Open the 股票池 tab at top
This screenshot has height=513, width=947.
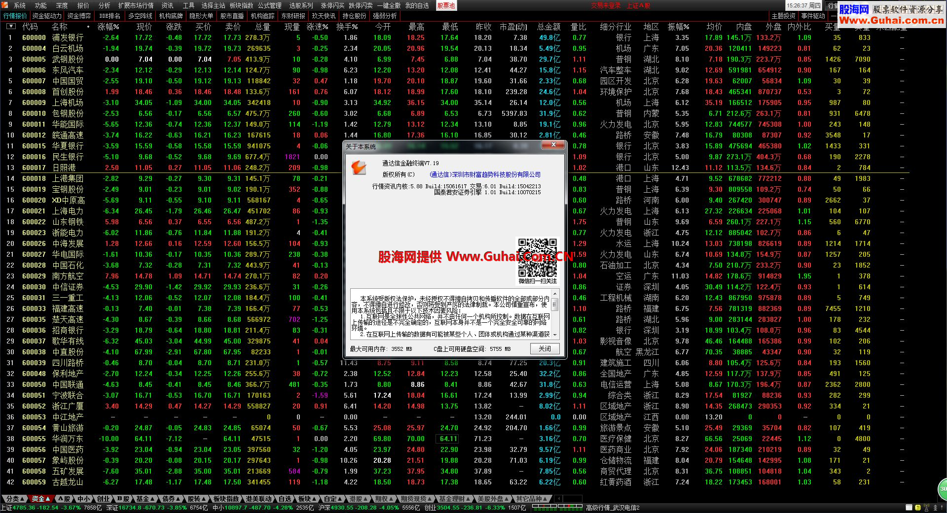coord(446,5)
